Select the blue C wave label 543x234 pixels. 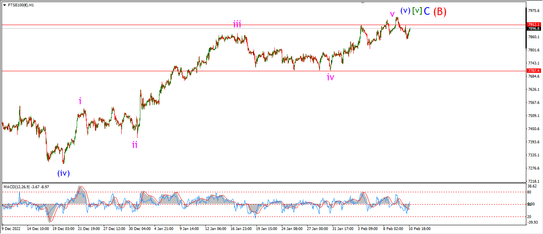427,12
